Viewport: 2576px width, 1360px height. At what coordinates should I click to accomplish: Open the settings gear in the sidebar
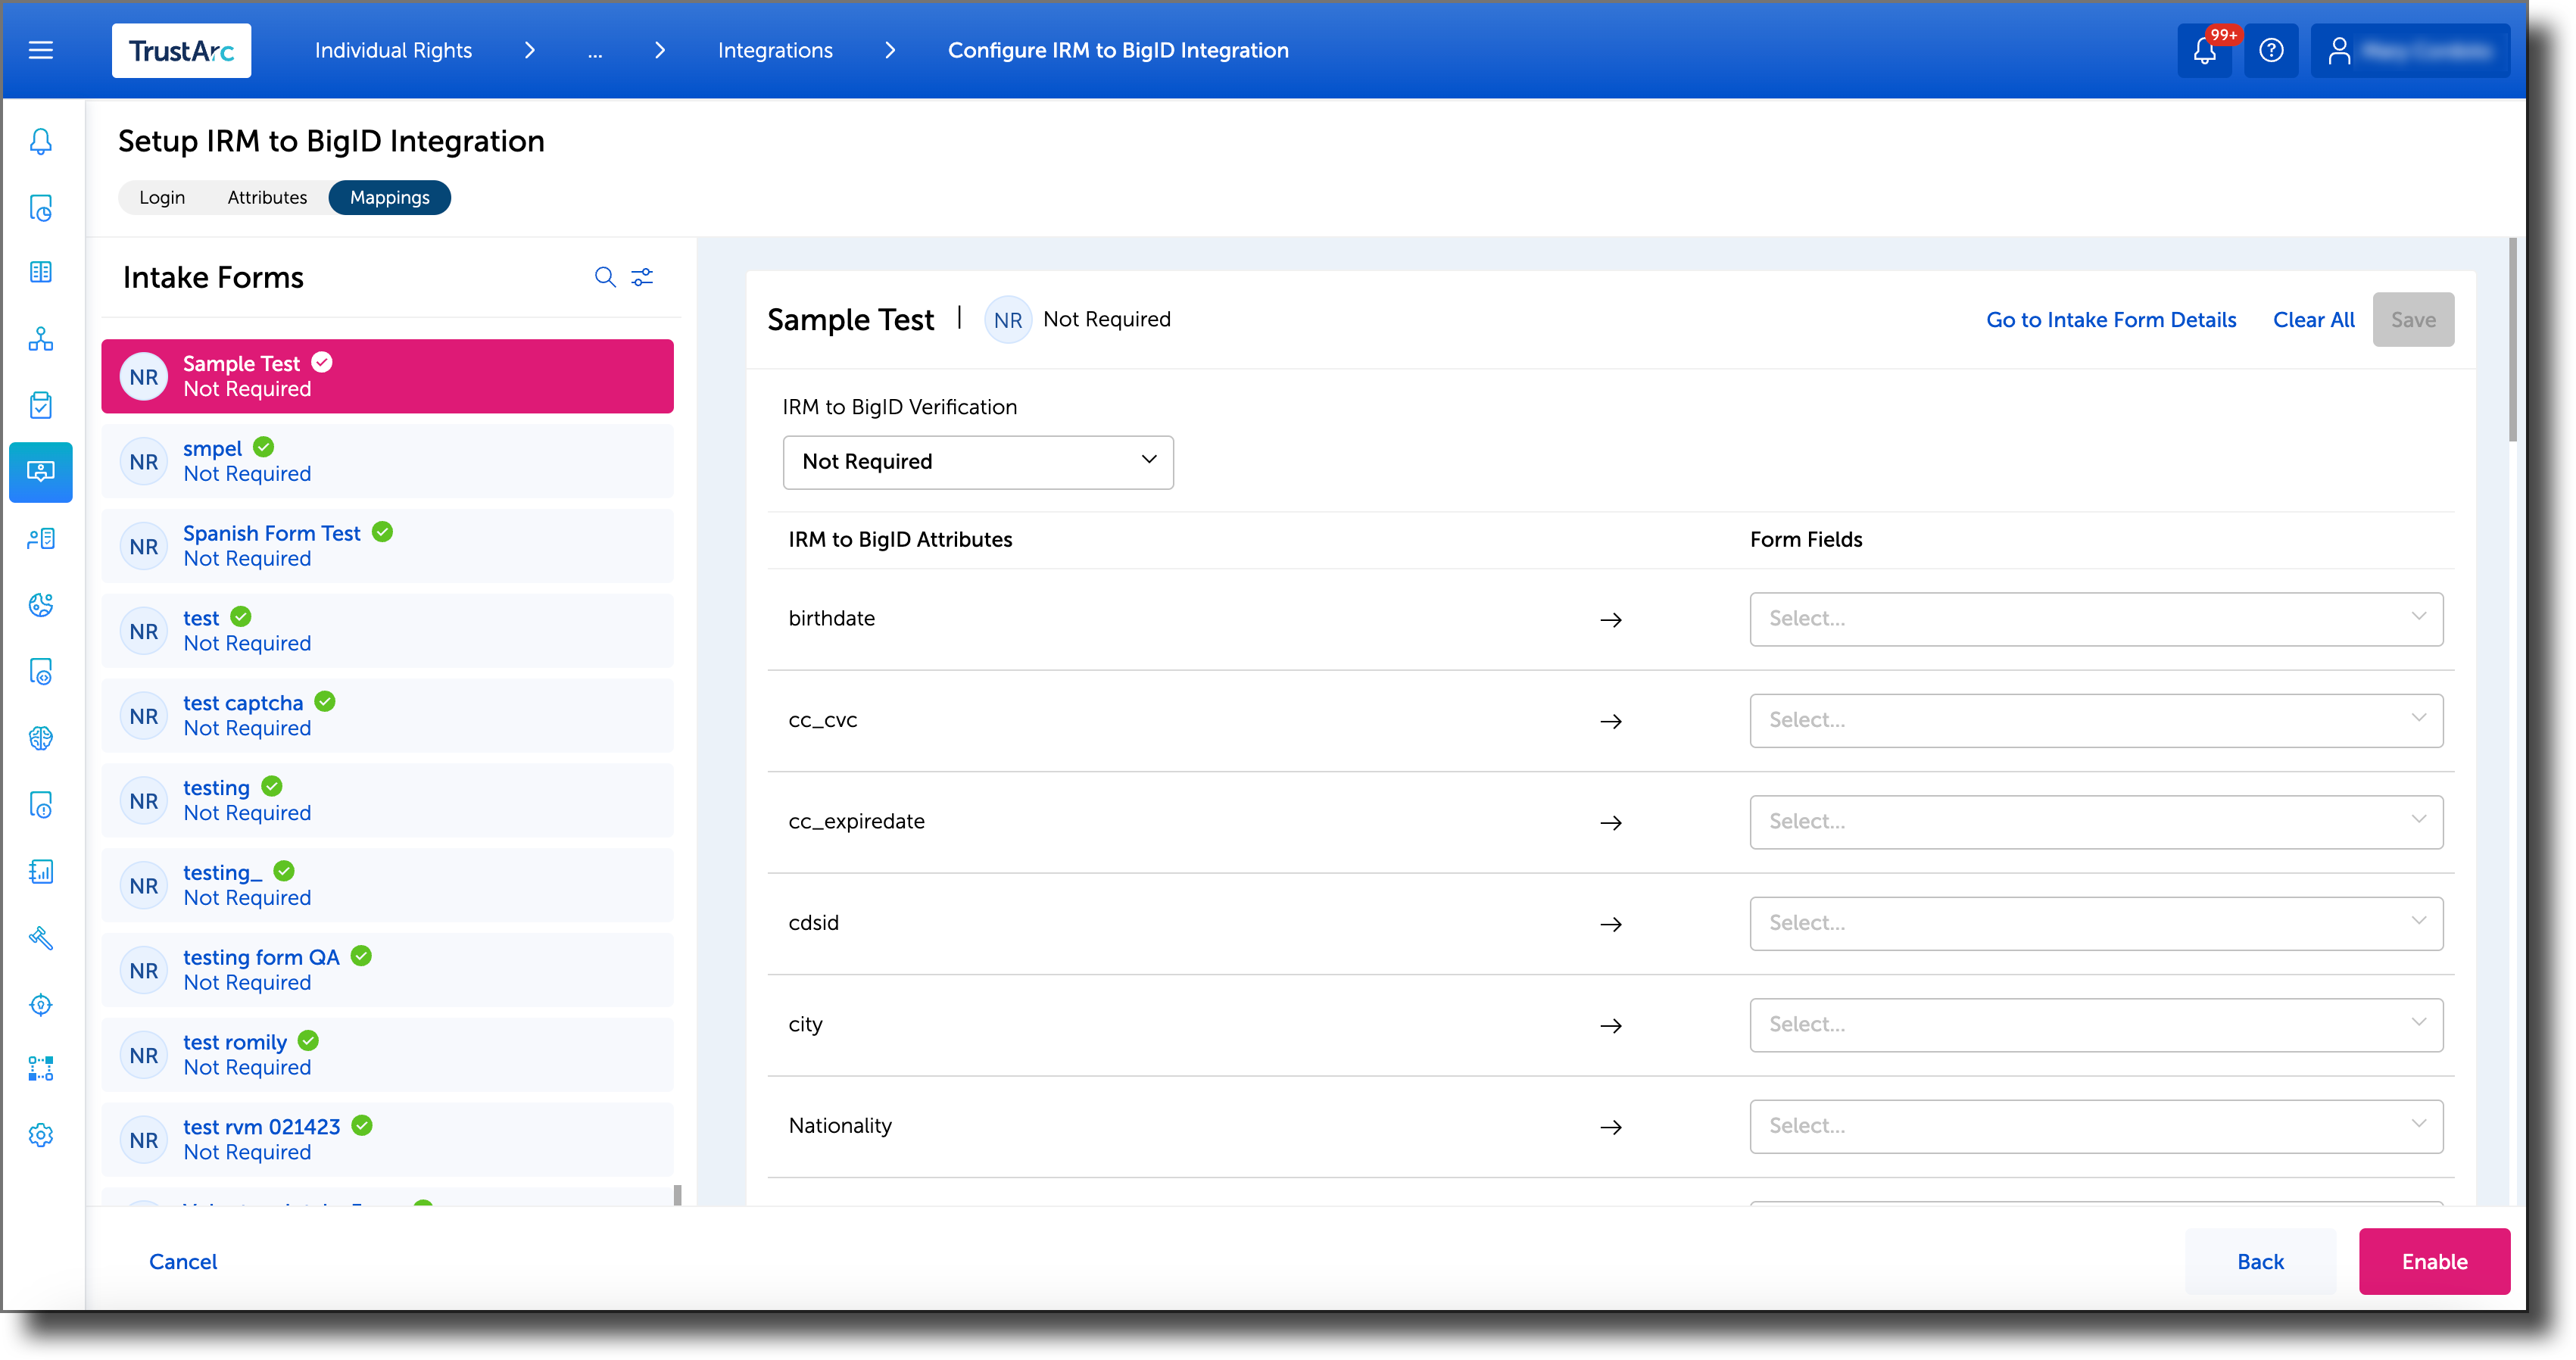(41, 1135)
